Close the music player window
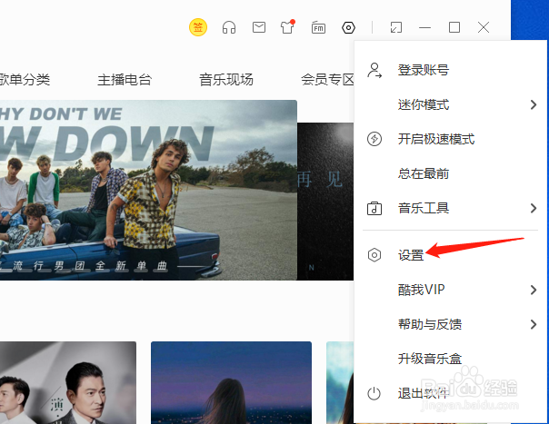 [x=484, y=27]
